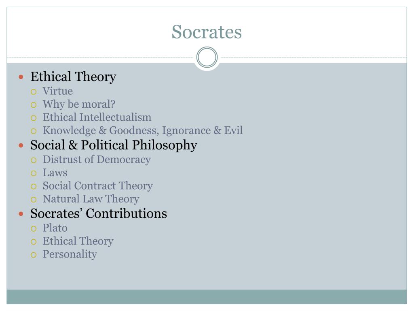Select the Socrates' Contributions heading
The width and height of the screenshot is (414, 311).
click(x=99, y=213)
